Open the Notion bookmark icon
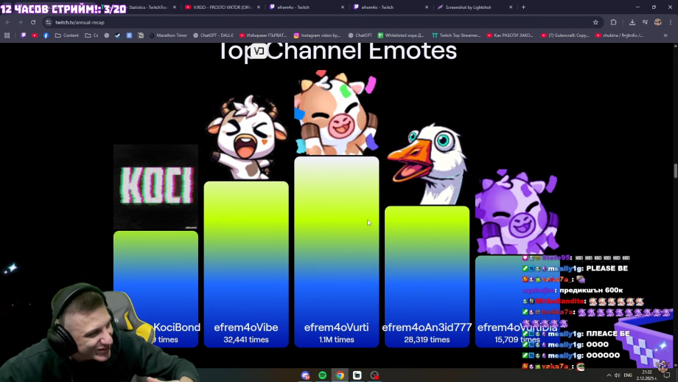 (x=141, y=35)
